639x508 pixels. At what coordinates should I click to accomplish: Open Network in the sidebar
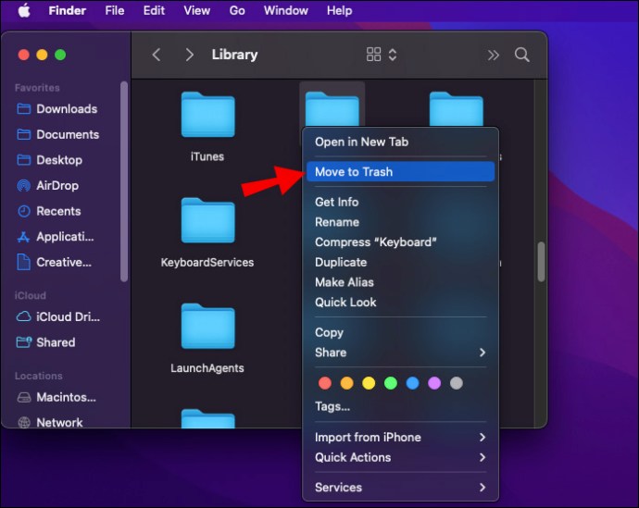click(50, 423)
